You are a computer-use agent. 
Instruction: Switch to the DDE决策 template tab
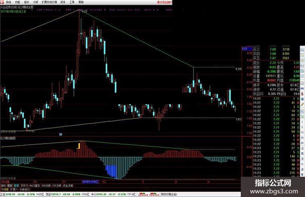[x=46, y=186]
